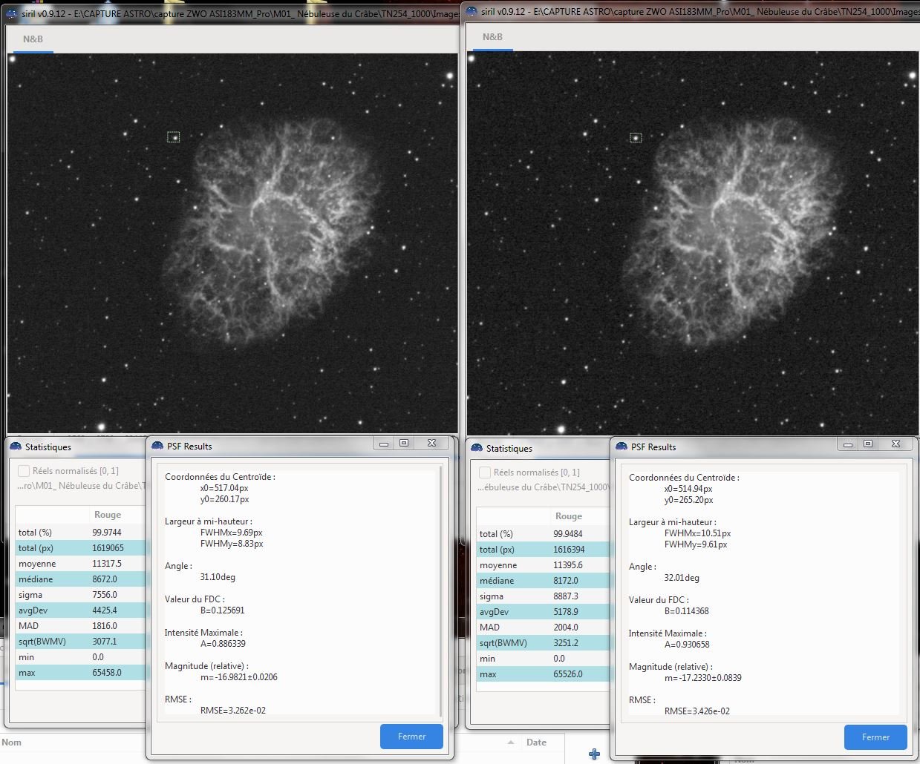The image size is (920, 764).
Task: Minimize the left PSF Results dialog
Action: click(384, 444)
